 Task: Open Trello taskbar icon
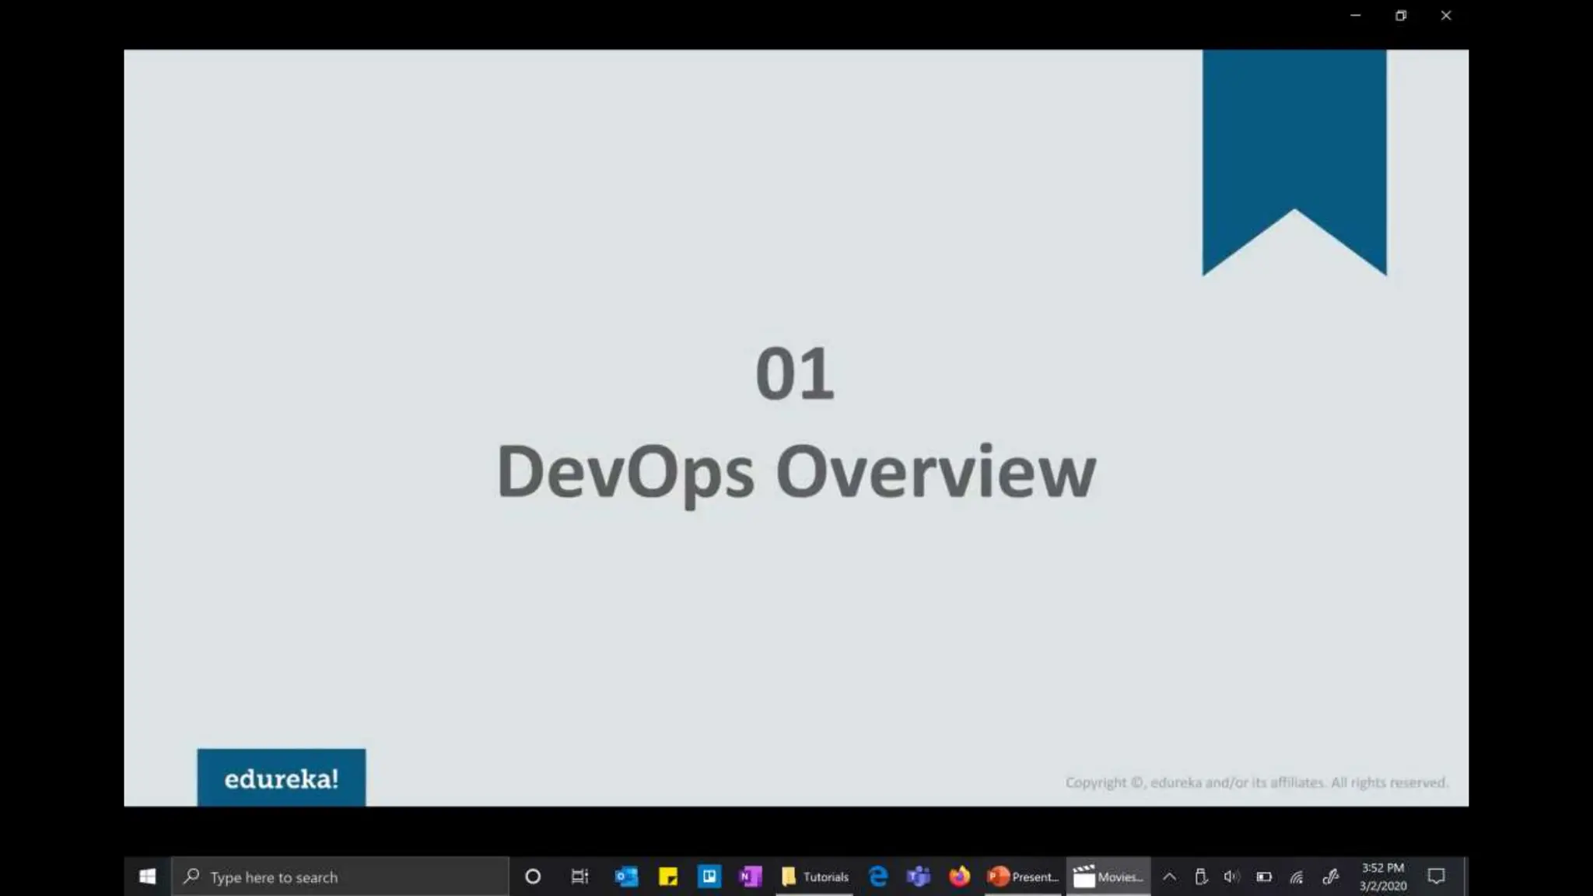[x=709, y=877]
